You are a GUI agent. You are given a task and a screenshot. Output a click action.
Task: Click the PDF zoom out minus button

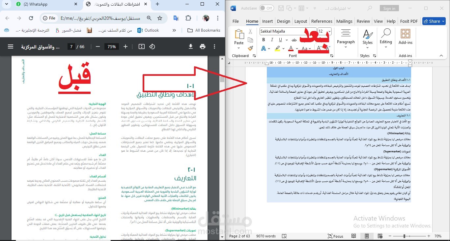(97, 46)
